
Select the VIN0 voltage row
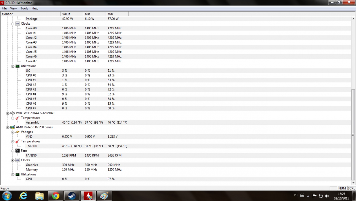(x=175, y=136)
